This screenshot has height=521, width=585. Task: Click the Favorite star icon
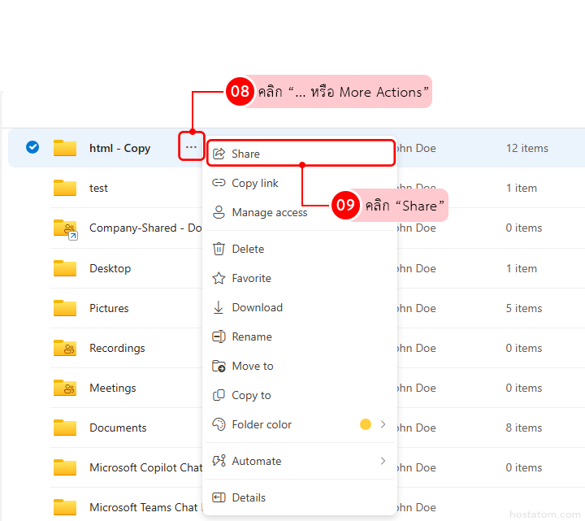[219, 278]
